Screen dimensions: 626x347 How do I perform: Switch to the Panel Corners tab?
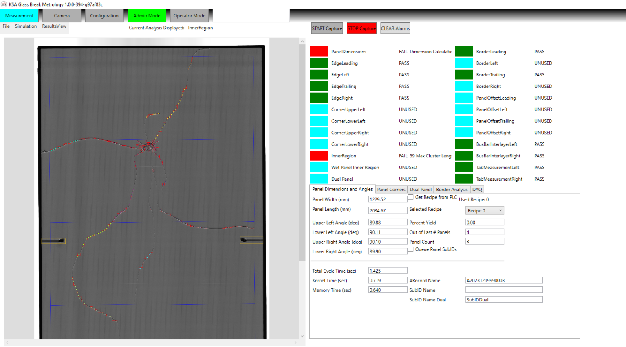(x=391, y=190)
